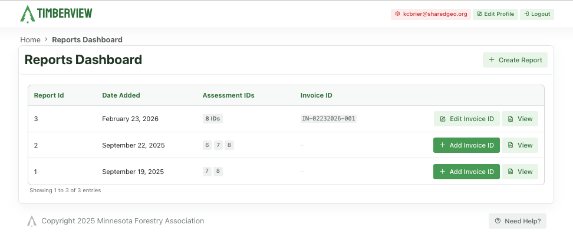Add an invoice ID to report 2
Viewport: 573px width, 241px height.
pos(466,145)
